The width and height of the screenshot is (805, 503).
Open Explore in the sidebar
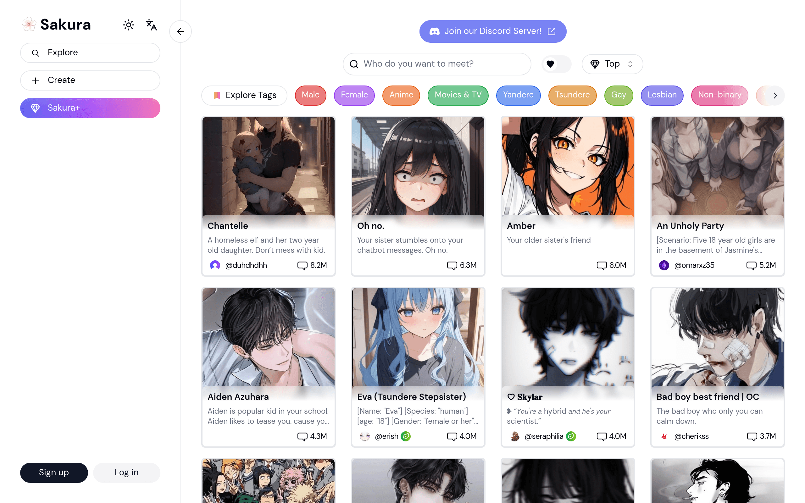[x=90, y=53]
